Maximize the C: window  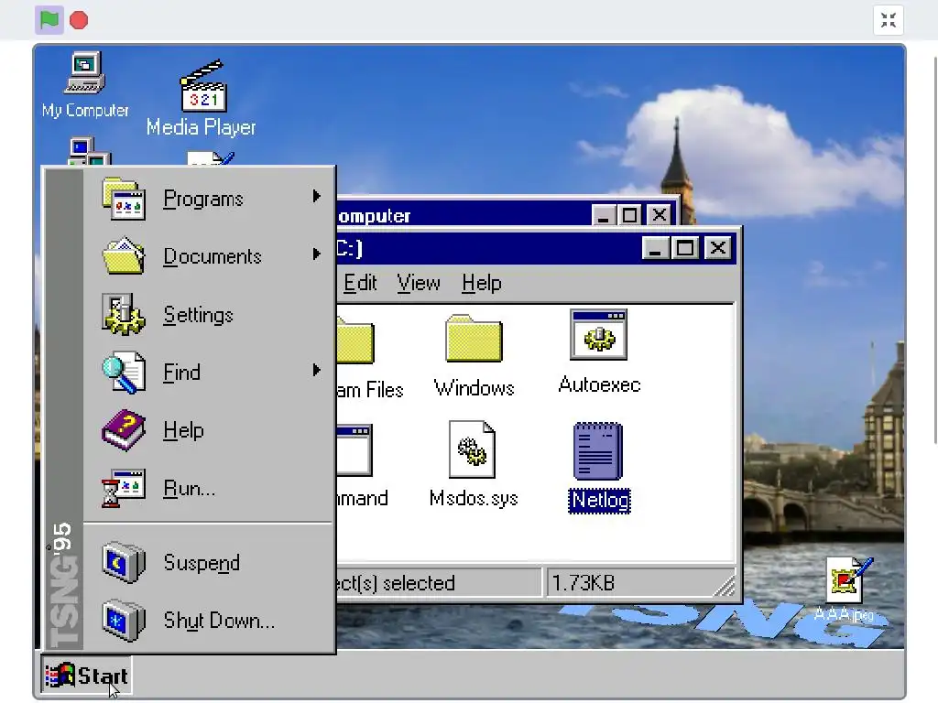[x=684, y=247]
